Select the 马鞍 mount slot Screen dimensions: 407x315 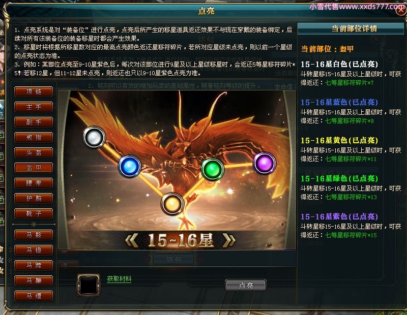34,235
